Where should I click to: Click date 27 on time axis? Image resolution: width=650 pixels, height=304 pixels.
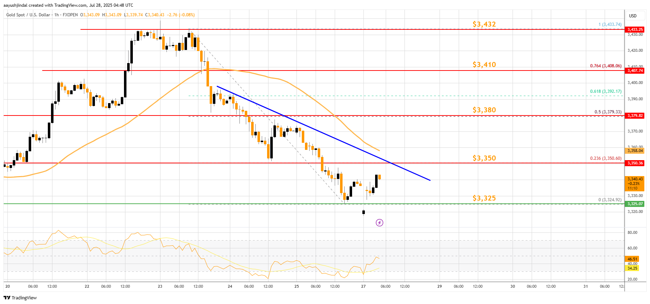coord(363,286)
